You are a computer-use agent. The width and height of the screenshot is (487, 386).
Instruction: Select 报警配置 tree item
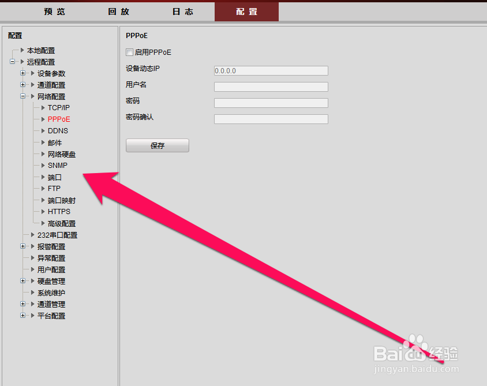point(51,246)
